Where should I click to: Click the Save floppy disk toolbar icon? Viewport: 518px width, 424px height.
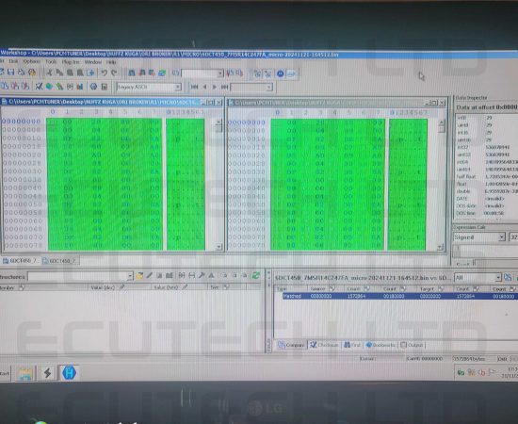pyautogui.click(x=11, y=72)
